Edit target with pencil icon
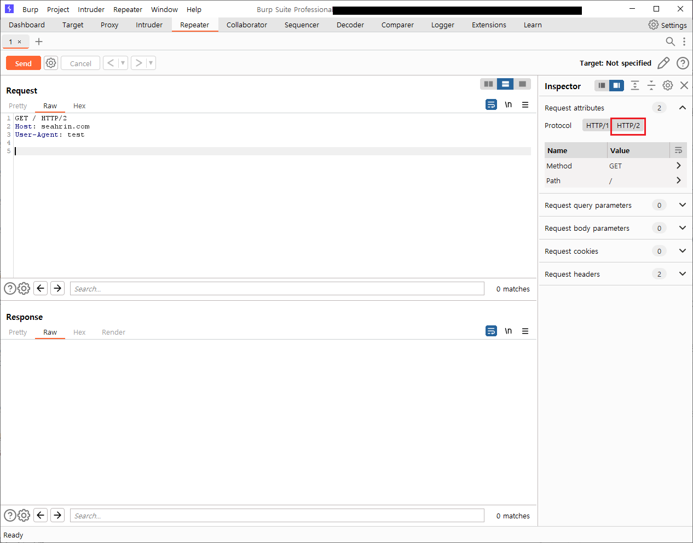The height and width of the screenshot is (543, 693). click(663, 63)
